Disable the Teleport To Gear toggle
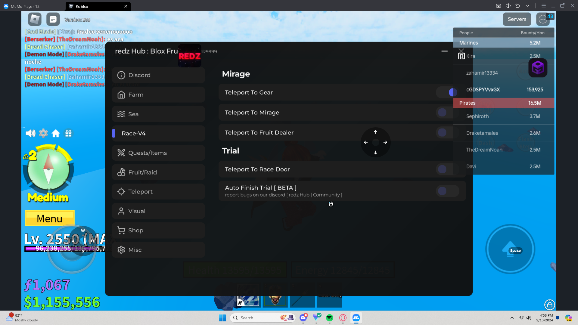The width and height of the screenshot is (578, 325). click(447, 92)
